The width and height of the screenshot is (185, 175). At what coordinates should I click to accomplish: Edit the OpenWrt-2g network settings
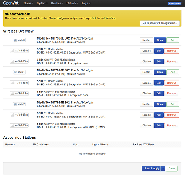click(x=159, y=62)
